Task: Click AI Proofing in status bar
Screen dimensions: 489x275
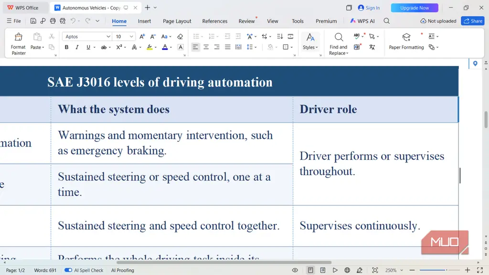Action: 123,270
